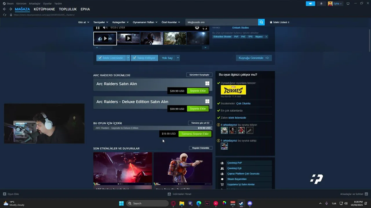
Task: Open the Marvel Rivals game image
Action: tap(233, 90)
